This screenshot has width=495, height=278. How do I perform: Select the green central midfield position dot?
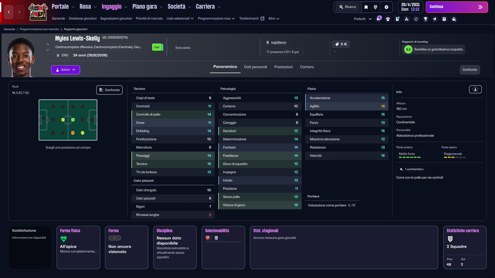pos(73,120)
